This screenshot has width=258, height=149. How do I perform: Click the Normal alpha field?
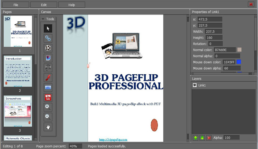[227, 56]
